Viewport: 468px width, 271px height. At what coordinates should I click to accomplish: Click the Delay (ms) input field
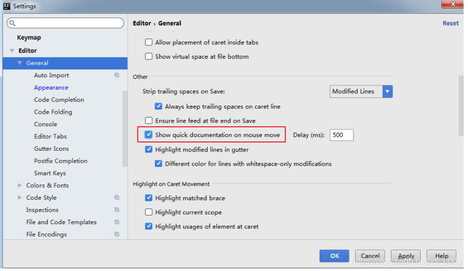(341, 135)
